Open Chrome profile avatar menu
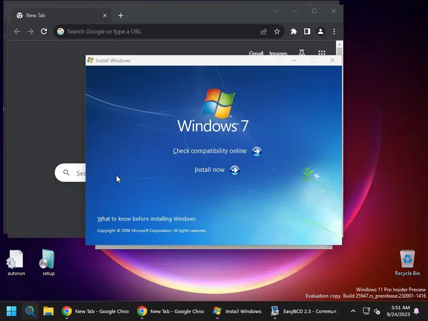This screenshot has height=321, width=428. pos(321,31)
